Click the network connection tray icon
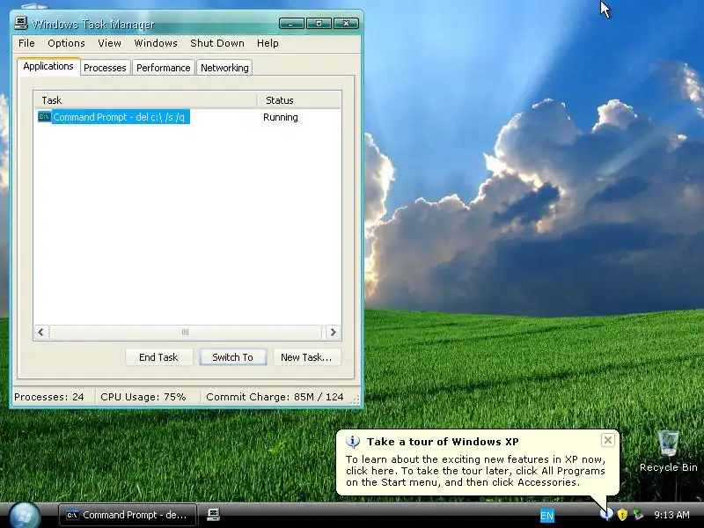The width and height of the screenshot is (704, 528). 638,515
